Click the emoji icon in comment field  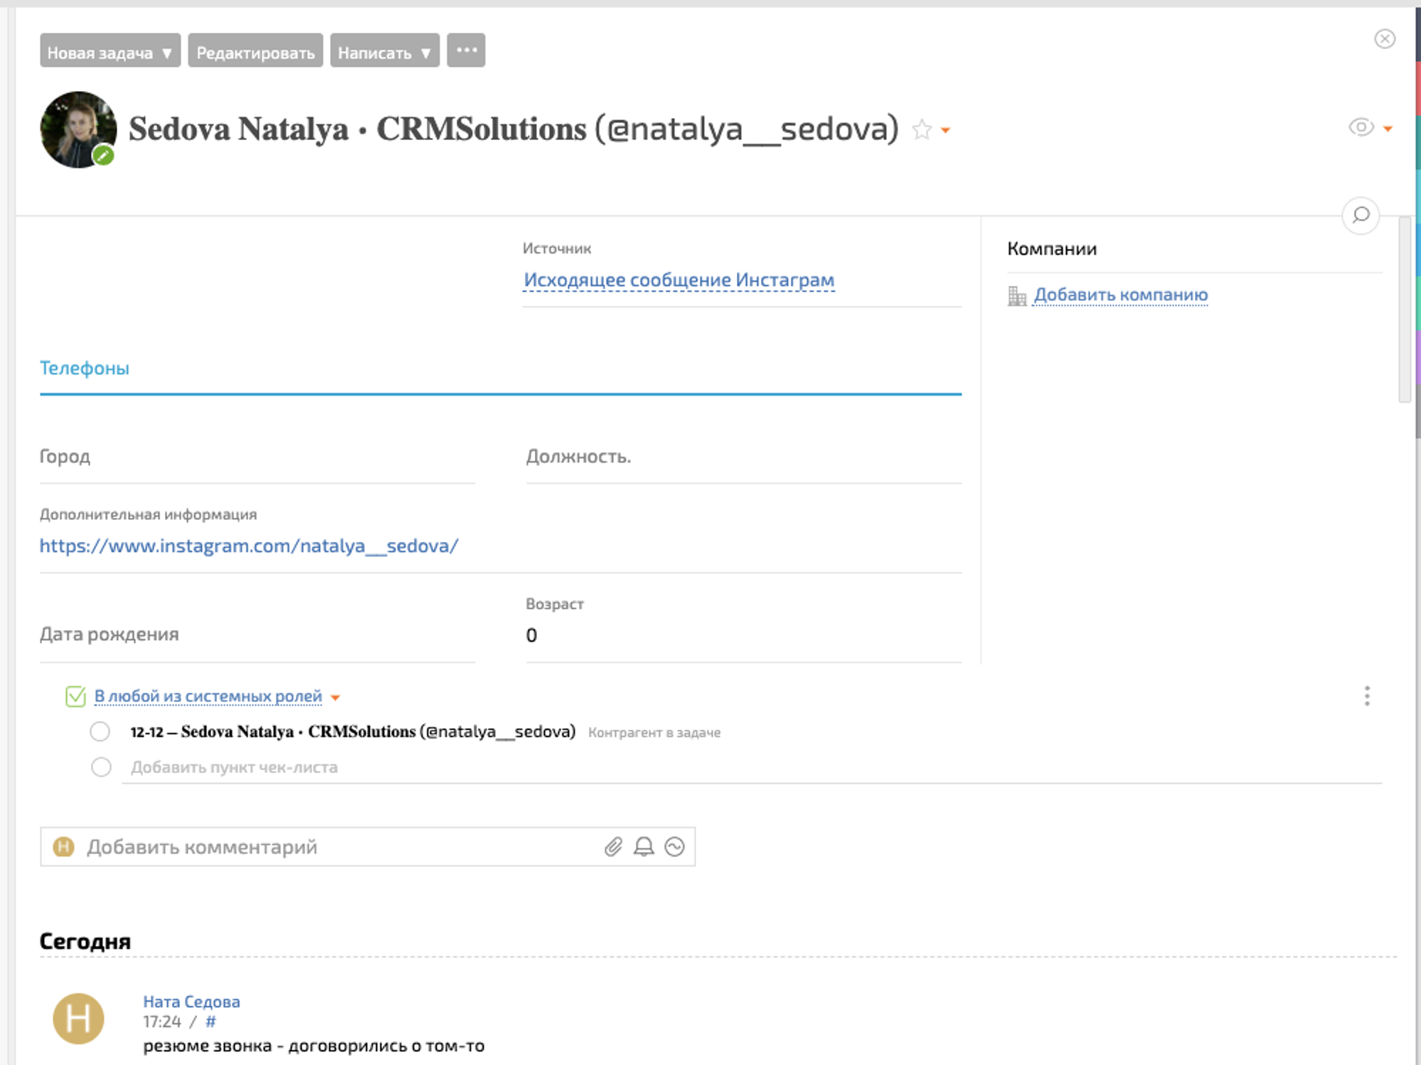[x=674, y=846]
